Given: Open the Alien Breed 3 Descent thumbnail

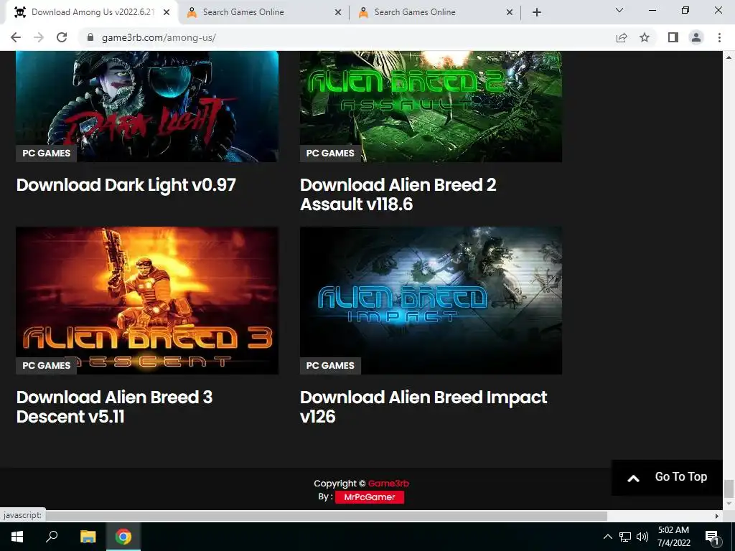Looking at the screenshot, I should pyautogui.click(x=147, y=301).
